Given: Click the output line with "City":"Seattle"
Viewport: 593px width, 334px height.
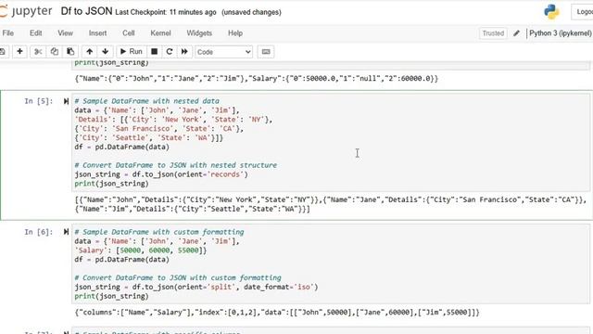Looking at the screenshot, I should point(193,209).
